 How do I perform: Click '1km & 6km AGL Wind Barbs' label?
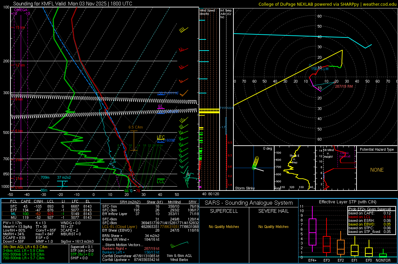179,258
